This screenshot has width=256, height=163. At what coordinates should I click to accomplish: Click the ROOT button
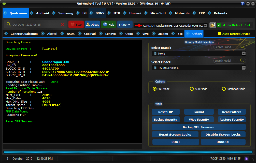tap(176, 142)
